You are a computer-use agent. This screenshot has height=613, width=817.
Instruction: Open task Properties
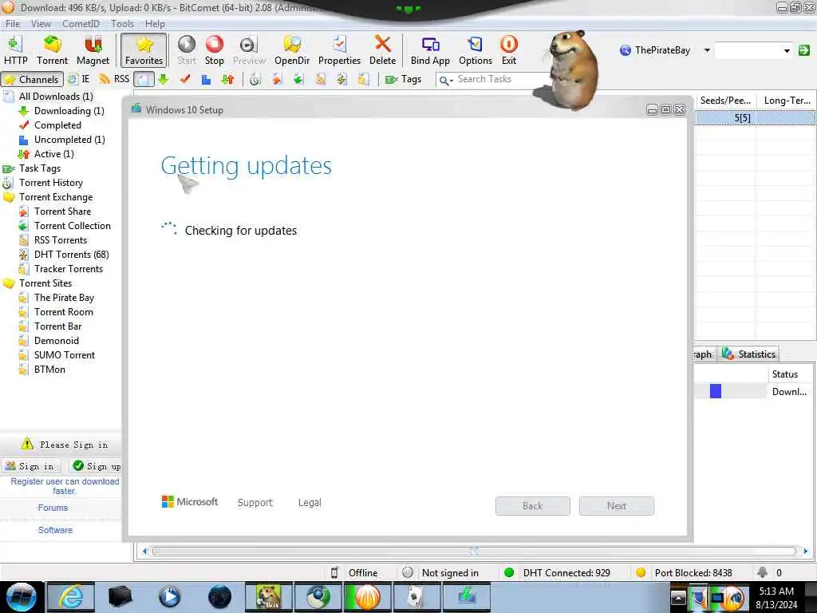tap(339, 50)
